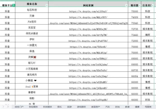Viewport: 156px width, 109px height.
Task: Select the 郁儿吖 name cell
Action: coord(32,63)
